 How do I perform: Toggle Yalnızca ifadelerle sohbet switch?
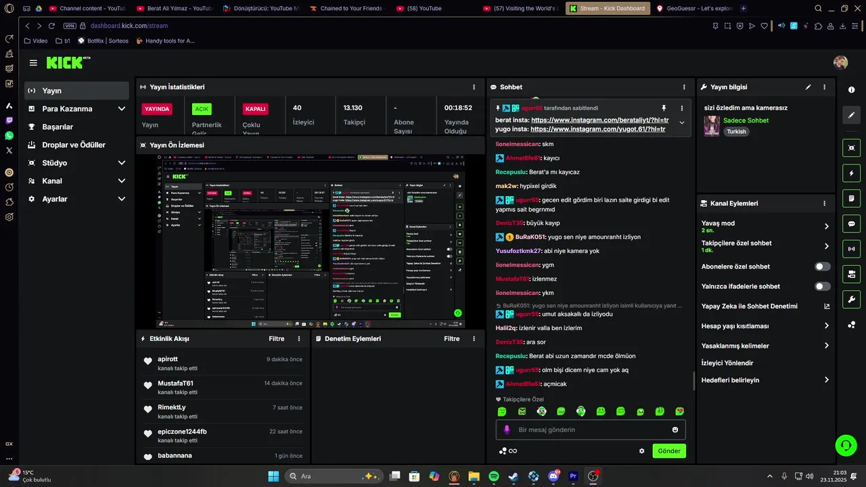coord(823,286)
